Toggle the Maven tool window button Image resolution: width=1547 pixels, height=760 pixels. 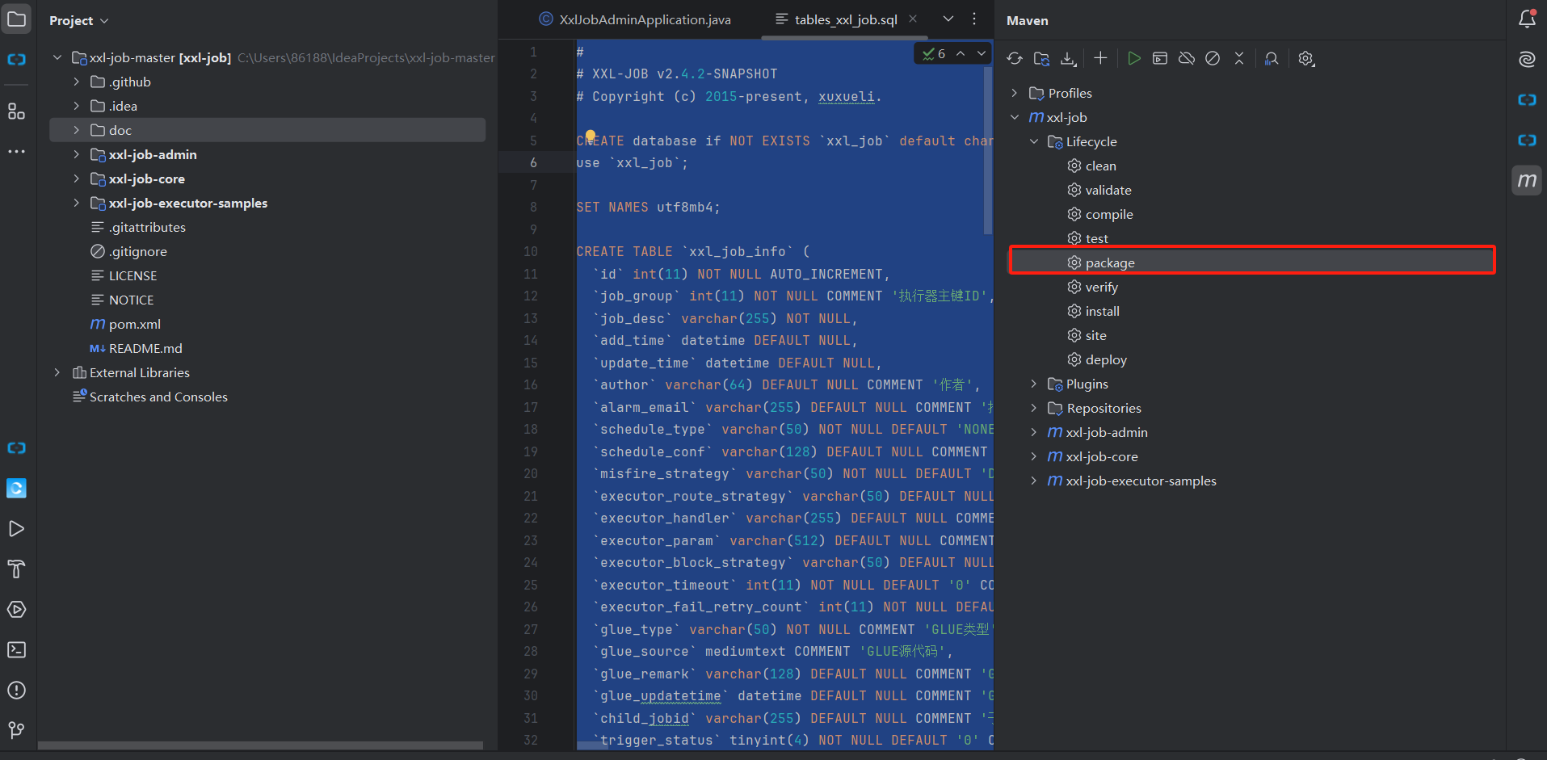click(x=1527, y=180)
